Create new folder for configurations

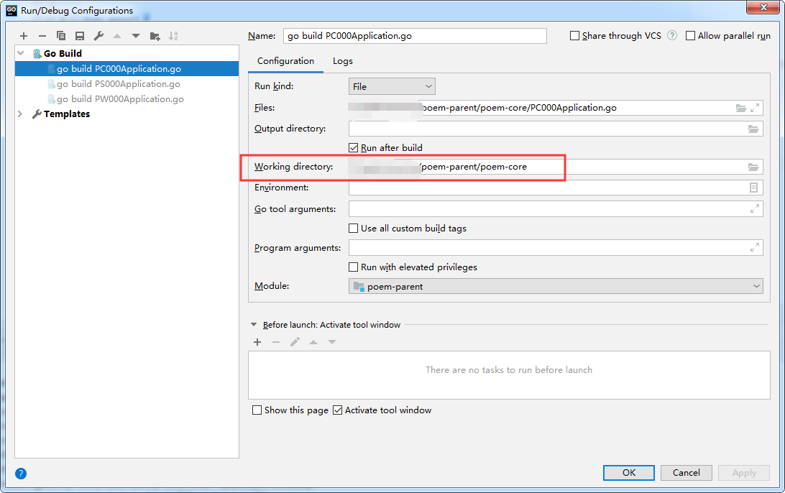(155, 36)
